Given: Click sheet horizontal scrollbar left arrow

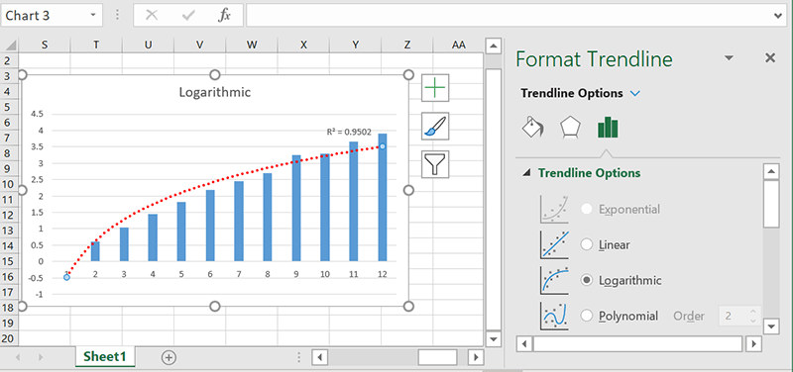Looking at the screenshot, I should click(x=319, y=357).
